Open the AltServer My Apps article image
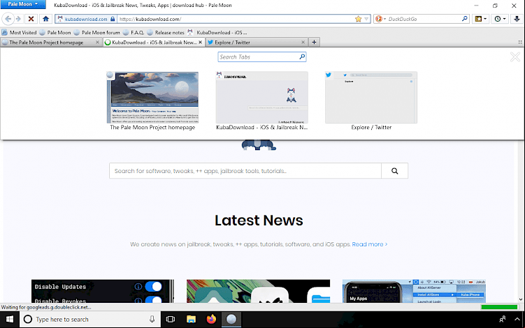 tap(414, 291)
